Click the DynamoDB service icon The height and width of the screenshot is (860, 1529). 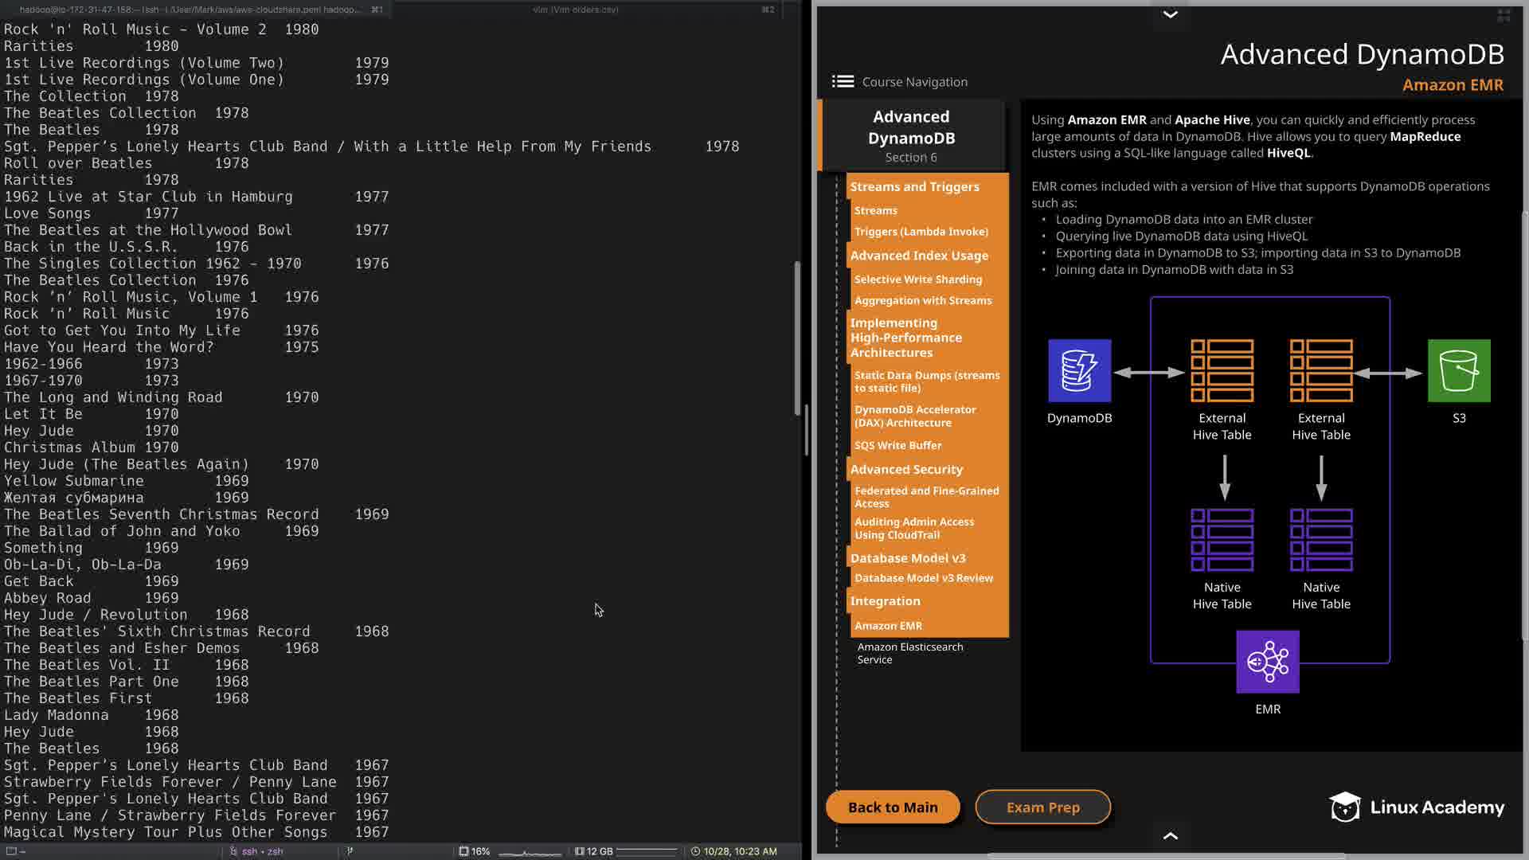point(1079,370)
